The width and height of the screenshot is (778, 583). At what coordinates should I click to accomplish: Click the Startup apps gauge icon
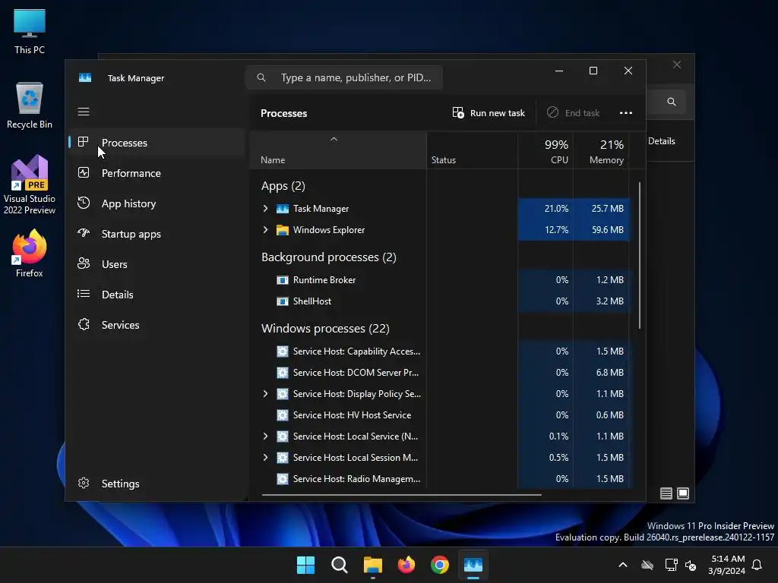(x=84, y=232)
